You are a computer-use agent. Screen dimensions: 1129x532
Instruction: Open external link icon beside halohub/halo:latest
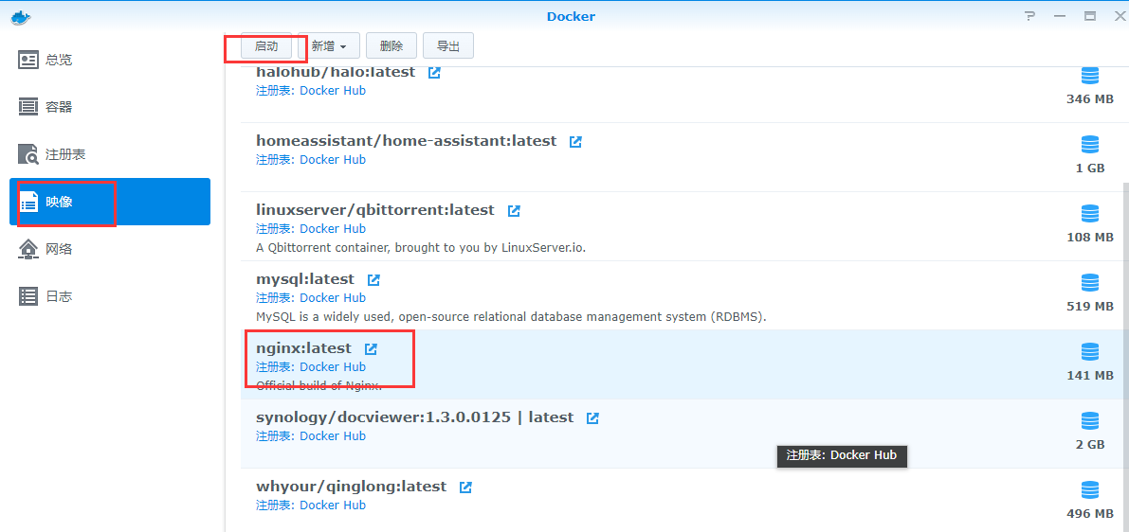pyautogui.click(x=434, y=73)
